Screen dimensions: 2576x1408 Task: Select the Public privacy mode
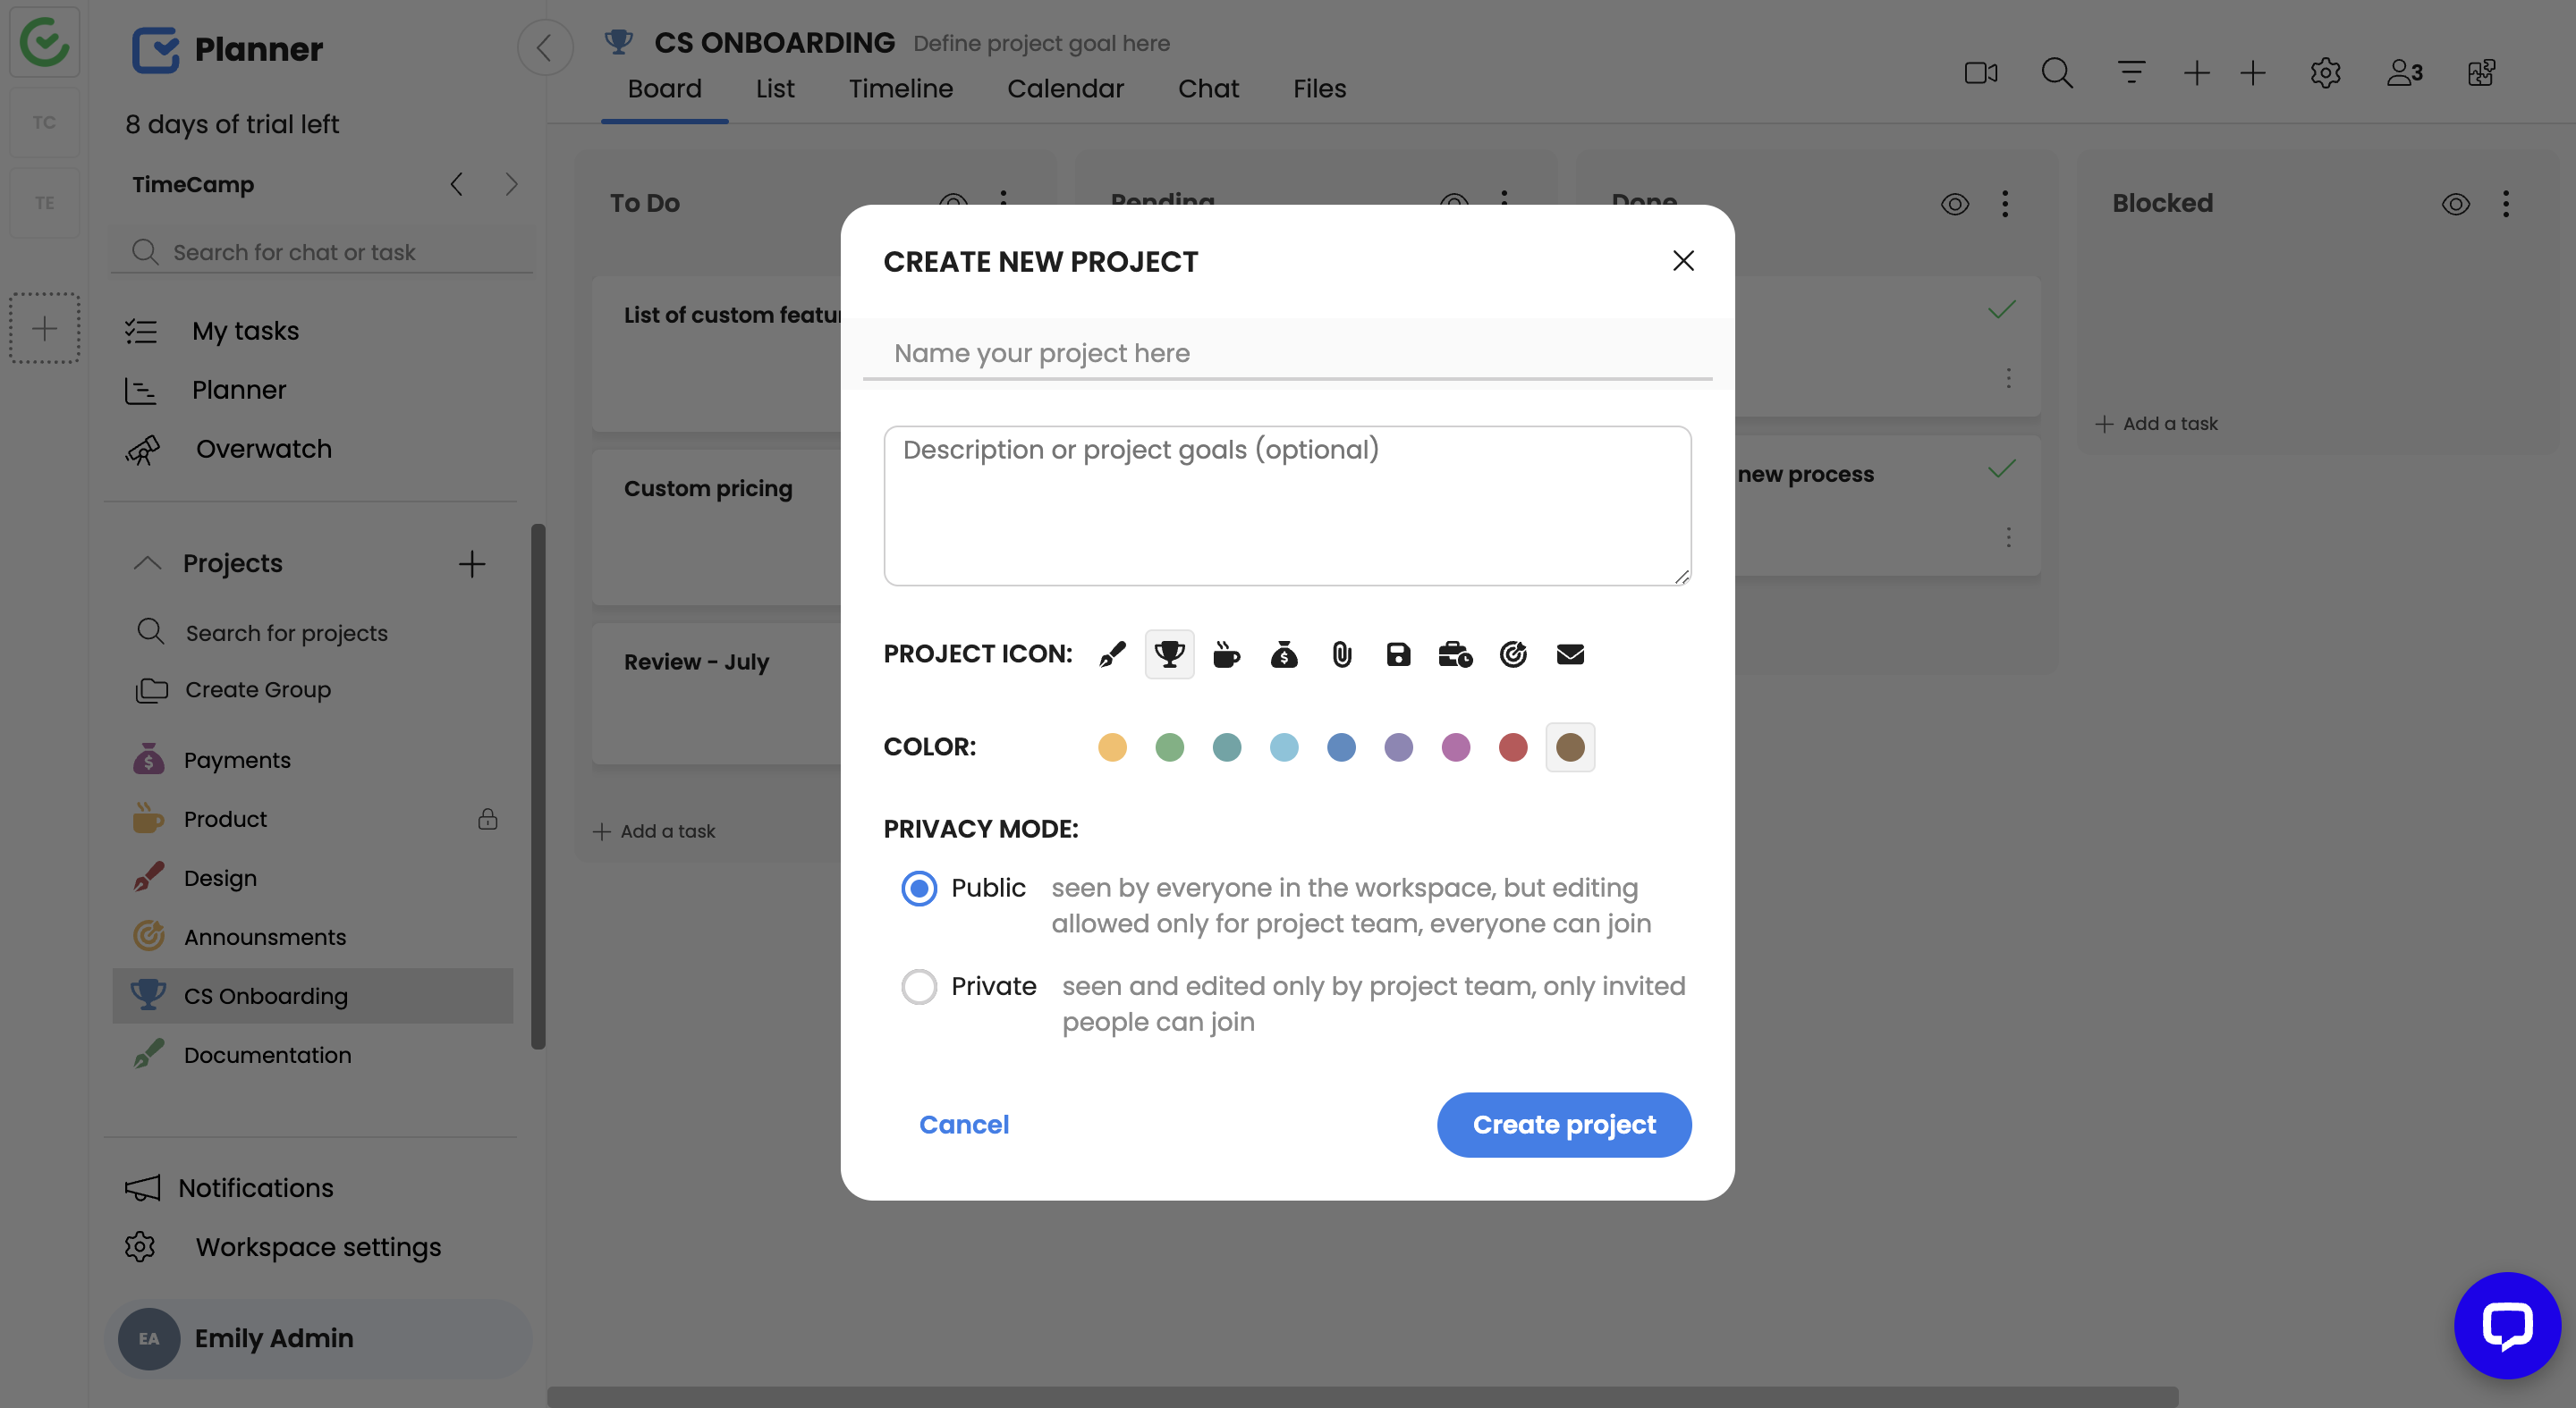[x=919, y=888]
